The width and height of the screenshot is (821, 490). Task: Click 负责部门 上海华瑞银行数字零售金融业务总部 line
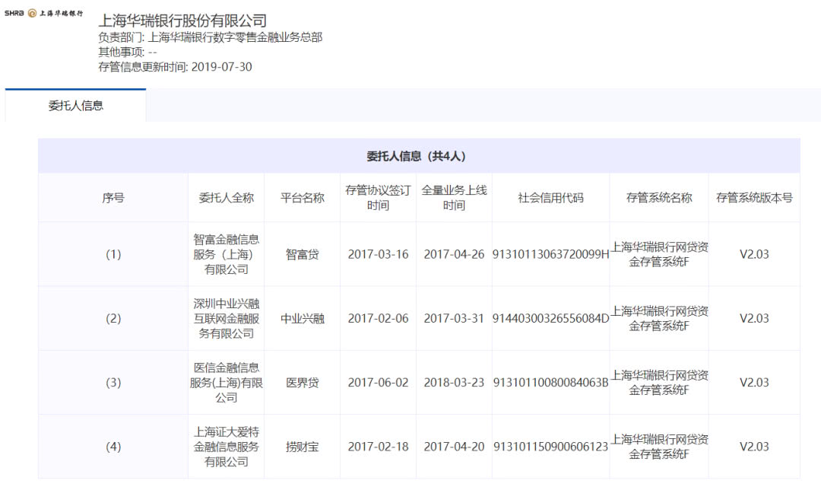pyautogui.click(x=211, y=37)
